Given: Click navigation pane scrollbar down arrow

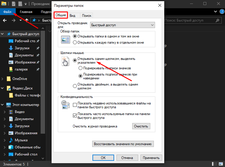Looking at the screenshot, I should coord(43,158).
